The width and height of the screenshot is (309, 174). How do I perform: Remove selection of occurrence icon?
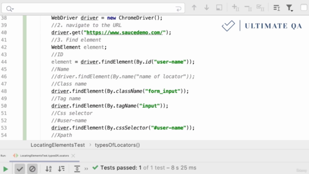248,8
